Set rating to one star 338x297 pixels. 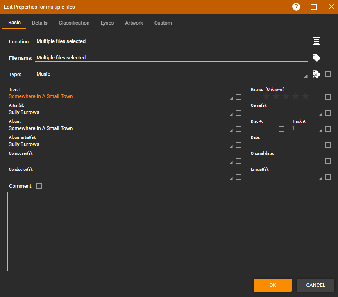pyautogui.click(x=266, y=96)
